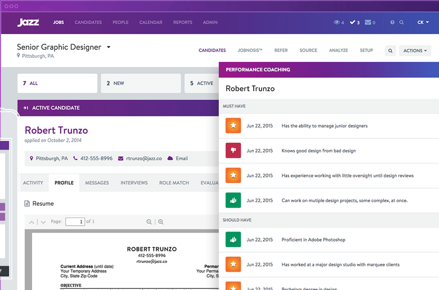439x290 pixels.
Task: Open the Calendar navigation item
Action: pos(151,22)
